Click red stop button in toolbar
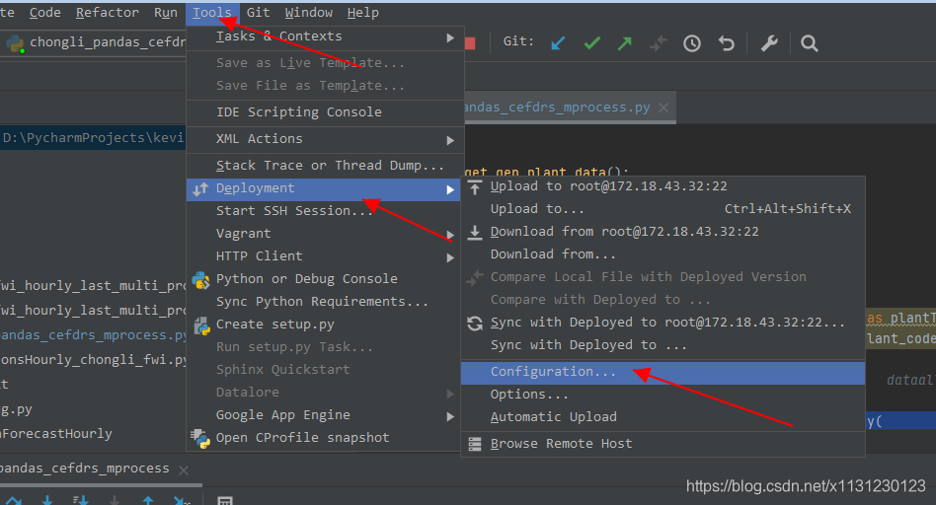The image size is (936, 505). click(x=470, y=43)
